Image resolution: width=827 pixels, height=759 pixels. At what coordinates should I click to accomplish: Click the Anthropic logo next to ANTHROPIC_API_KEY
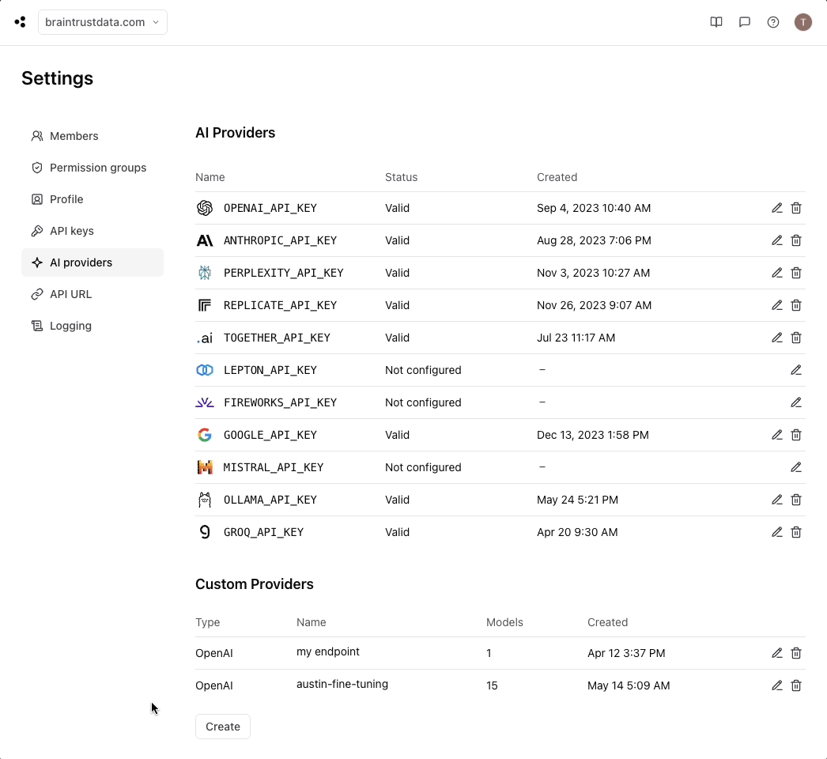[x=204, y=240]
